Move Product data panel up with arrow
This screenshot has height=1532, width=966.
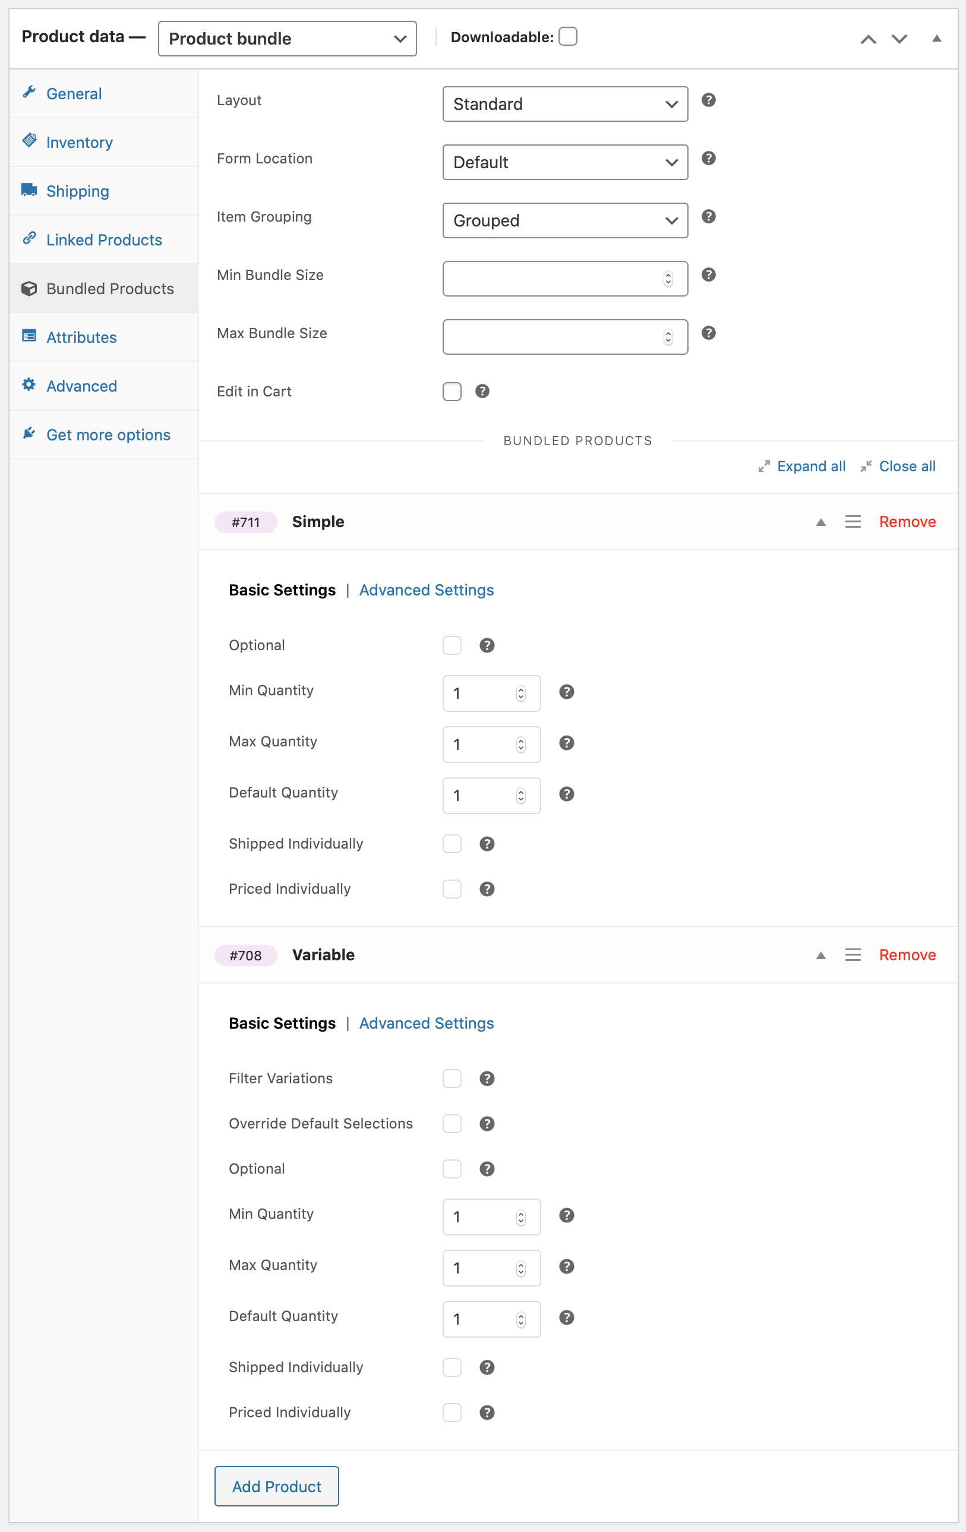coord(868,39)
